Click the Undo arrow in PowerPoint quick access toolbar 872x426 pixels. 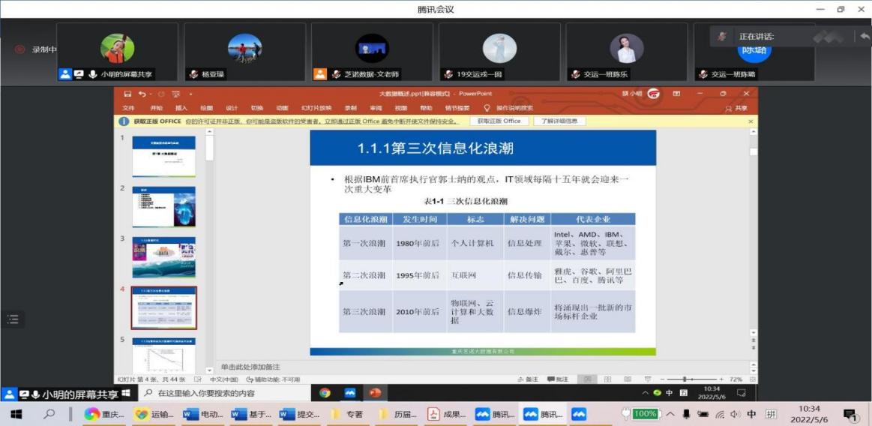tap(142, 94)
